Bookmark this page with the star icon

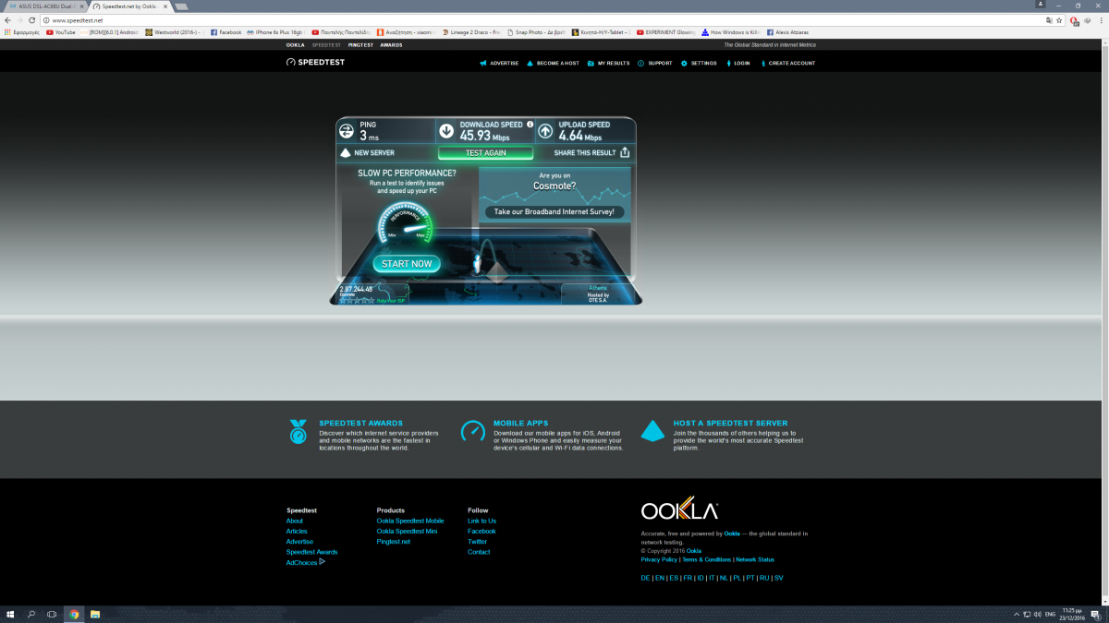click(x=1059, y=19)
